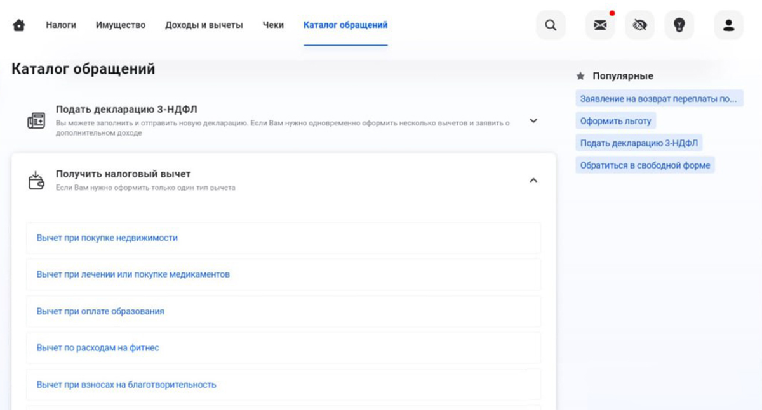Viewport: 762px width, 410px height.
Task: Expand the Подать декларацию 3-НДФЛ chevron
Action: tap(533, 120)
